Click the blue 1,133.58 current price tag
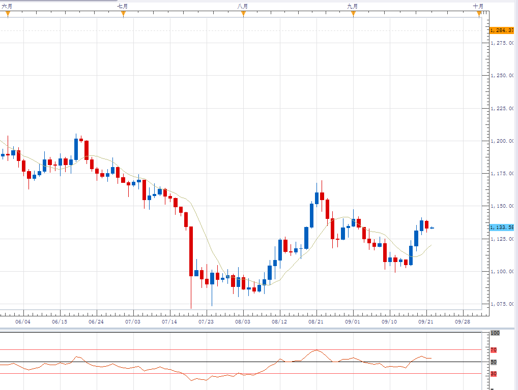The width and height of the screenshot is (518, 390). (502, 227)
